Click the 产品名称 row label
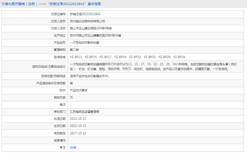 [60, 43]
